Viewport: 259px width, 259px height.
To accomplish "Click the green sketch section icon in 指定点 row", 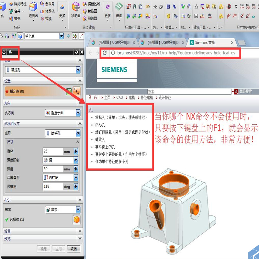I will pos(69,91).
